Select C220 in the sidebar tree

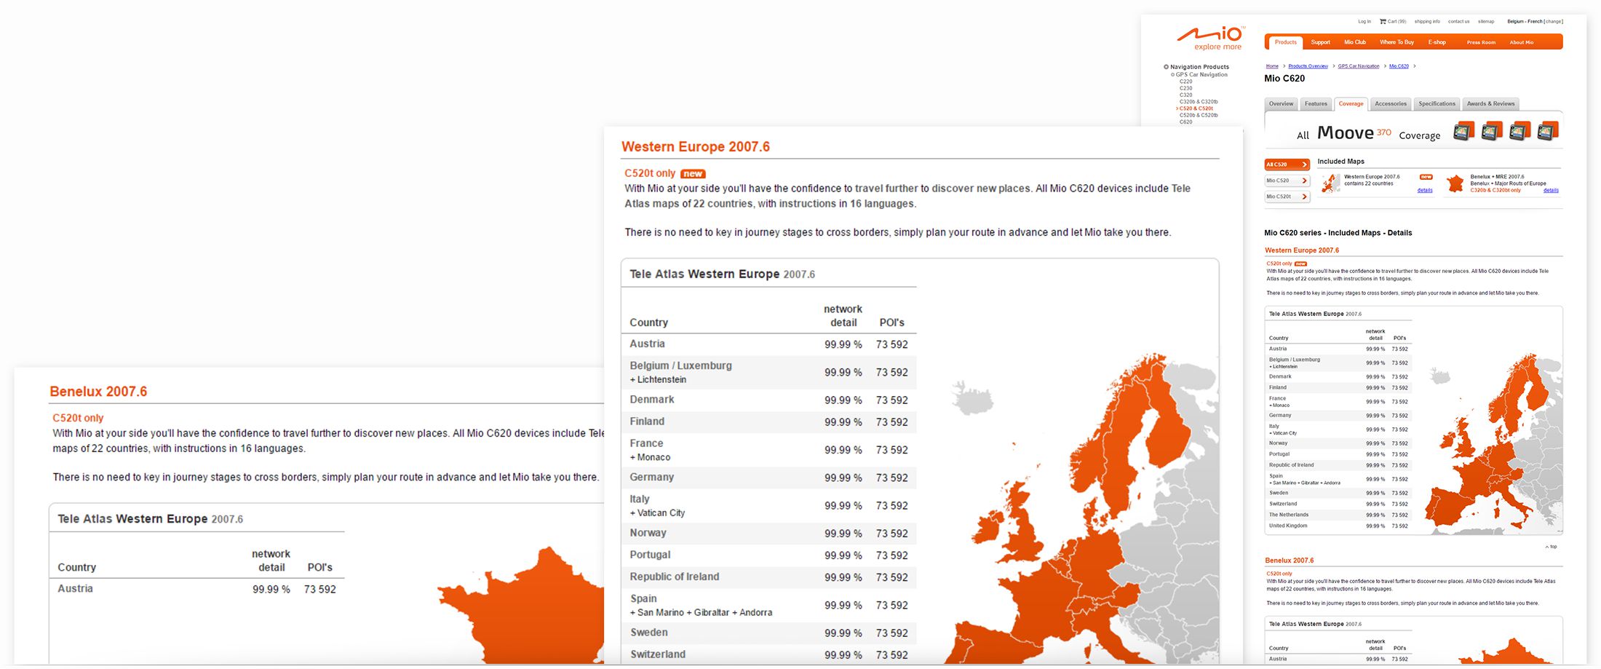pyautogui.click(x=1185, y=82)
